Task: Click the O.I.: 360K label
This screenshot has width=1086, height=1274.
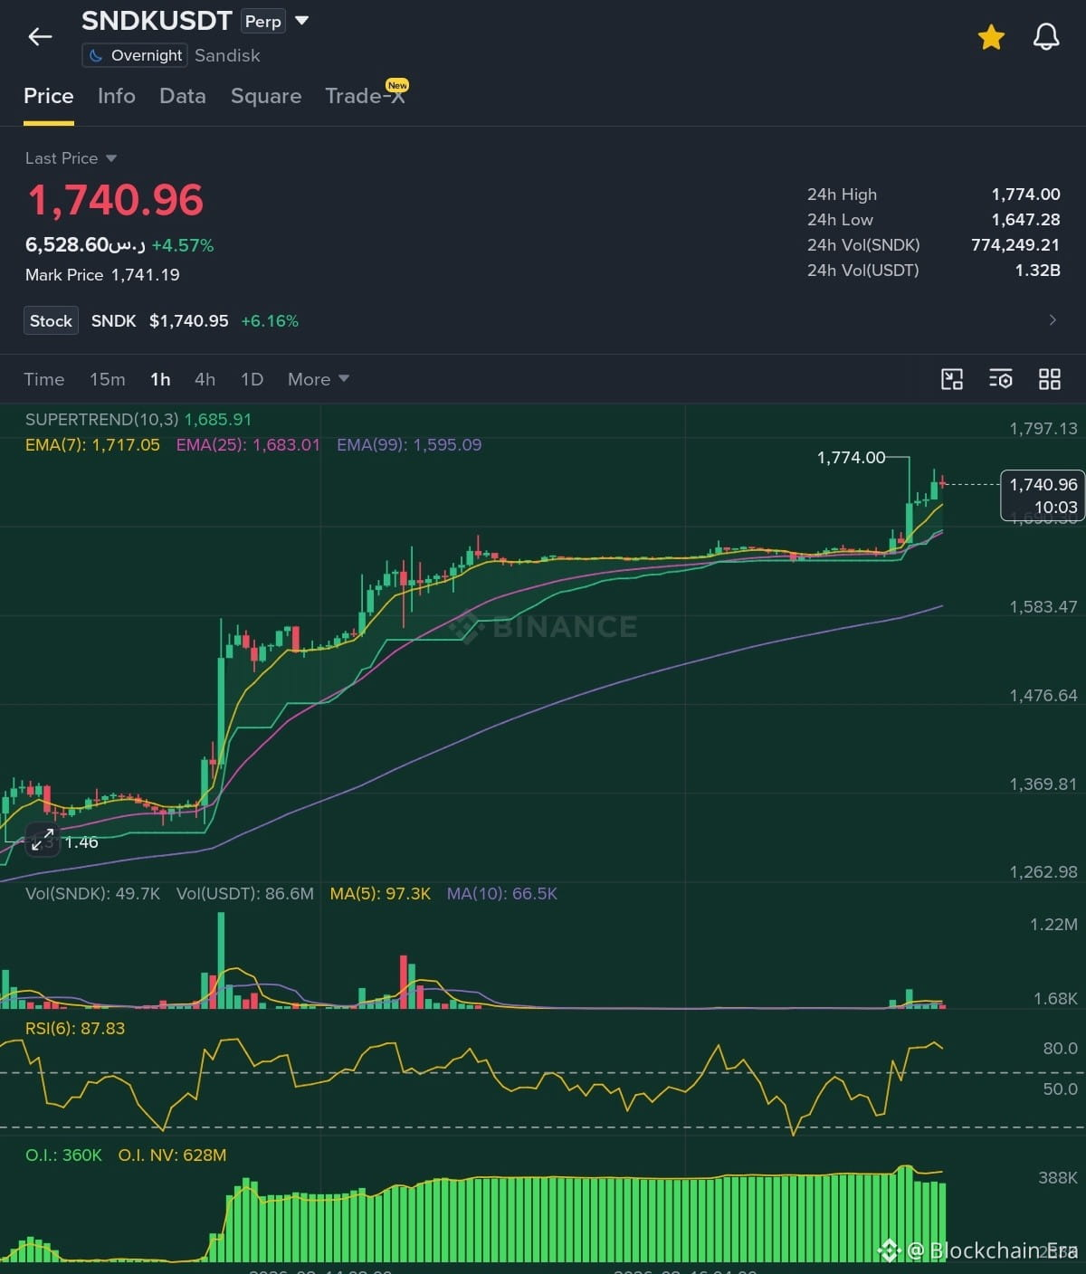Action: click(x=63, y=1155)
